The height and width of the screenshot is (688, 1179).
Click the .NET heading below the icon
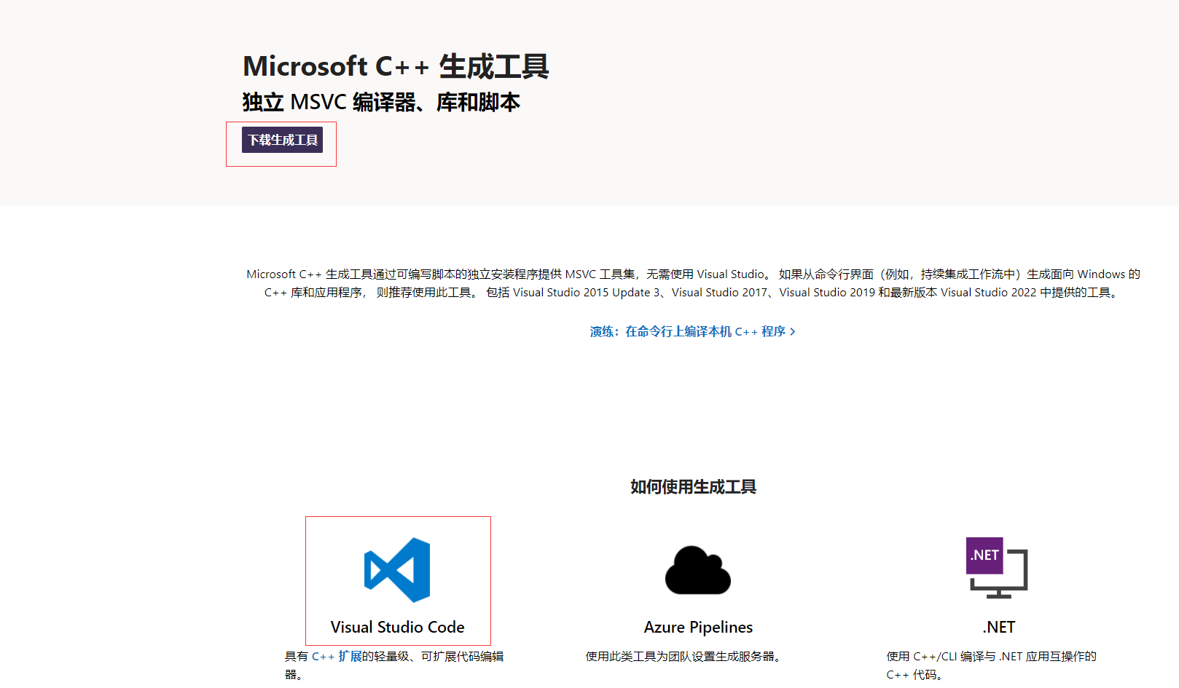tap(998, 627)
